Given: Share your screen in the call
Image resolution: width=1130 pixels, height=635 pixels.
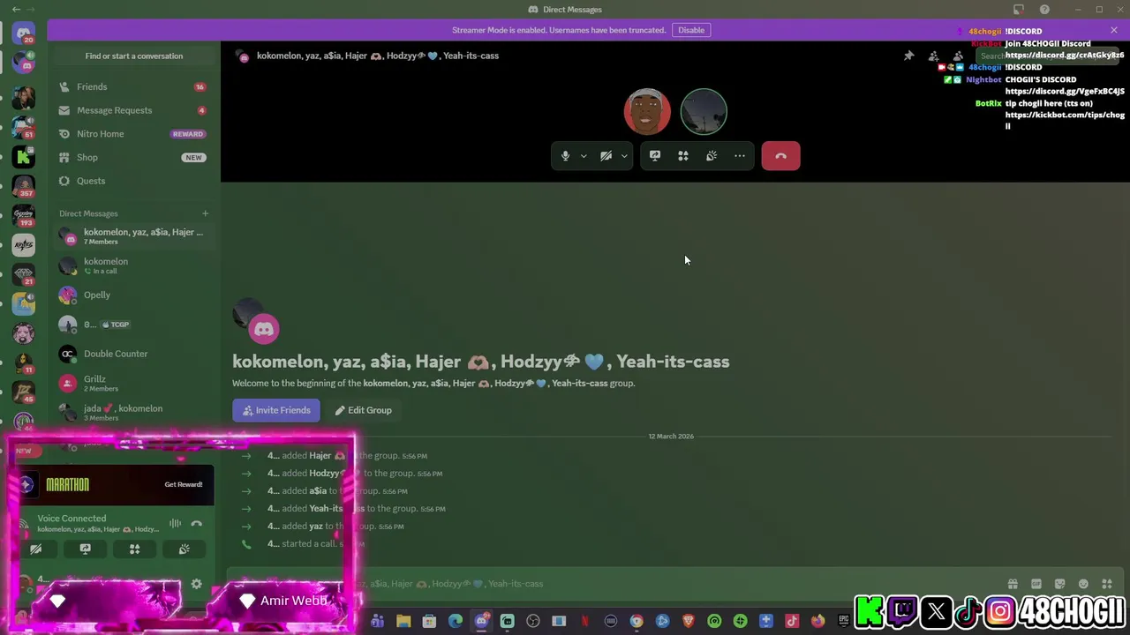Looking at the screenshot, I should 655,156.
